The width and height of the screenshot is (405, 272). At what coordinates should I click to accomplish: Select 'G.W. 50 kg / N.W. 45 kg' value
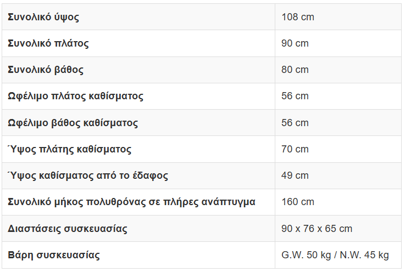[335, 255]
